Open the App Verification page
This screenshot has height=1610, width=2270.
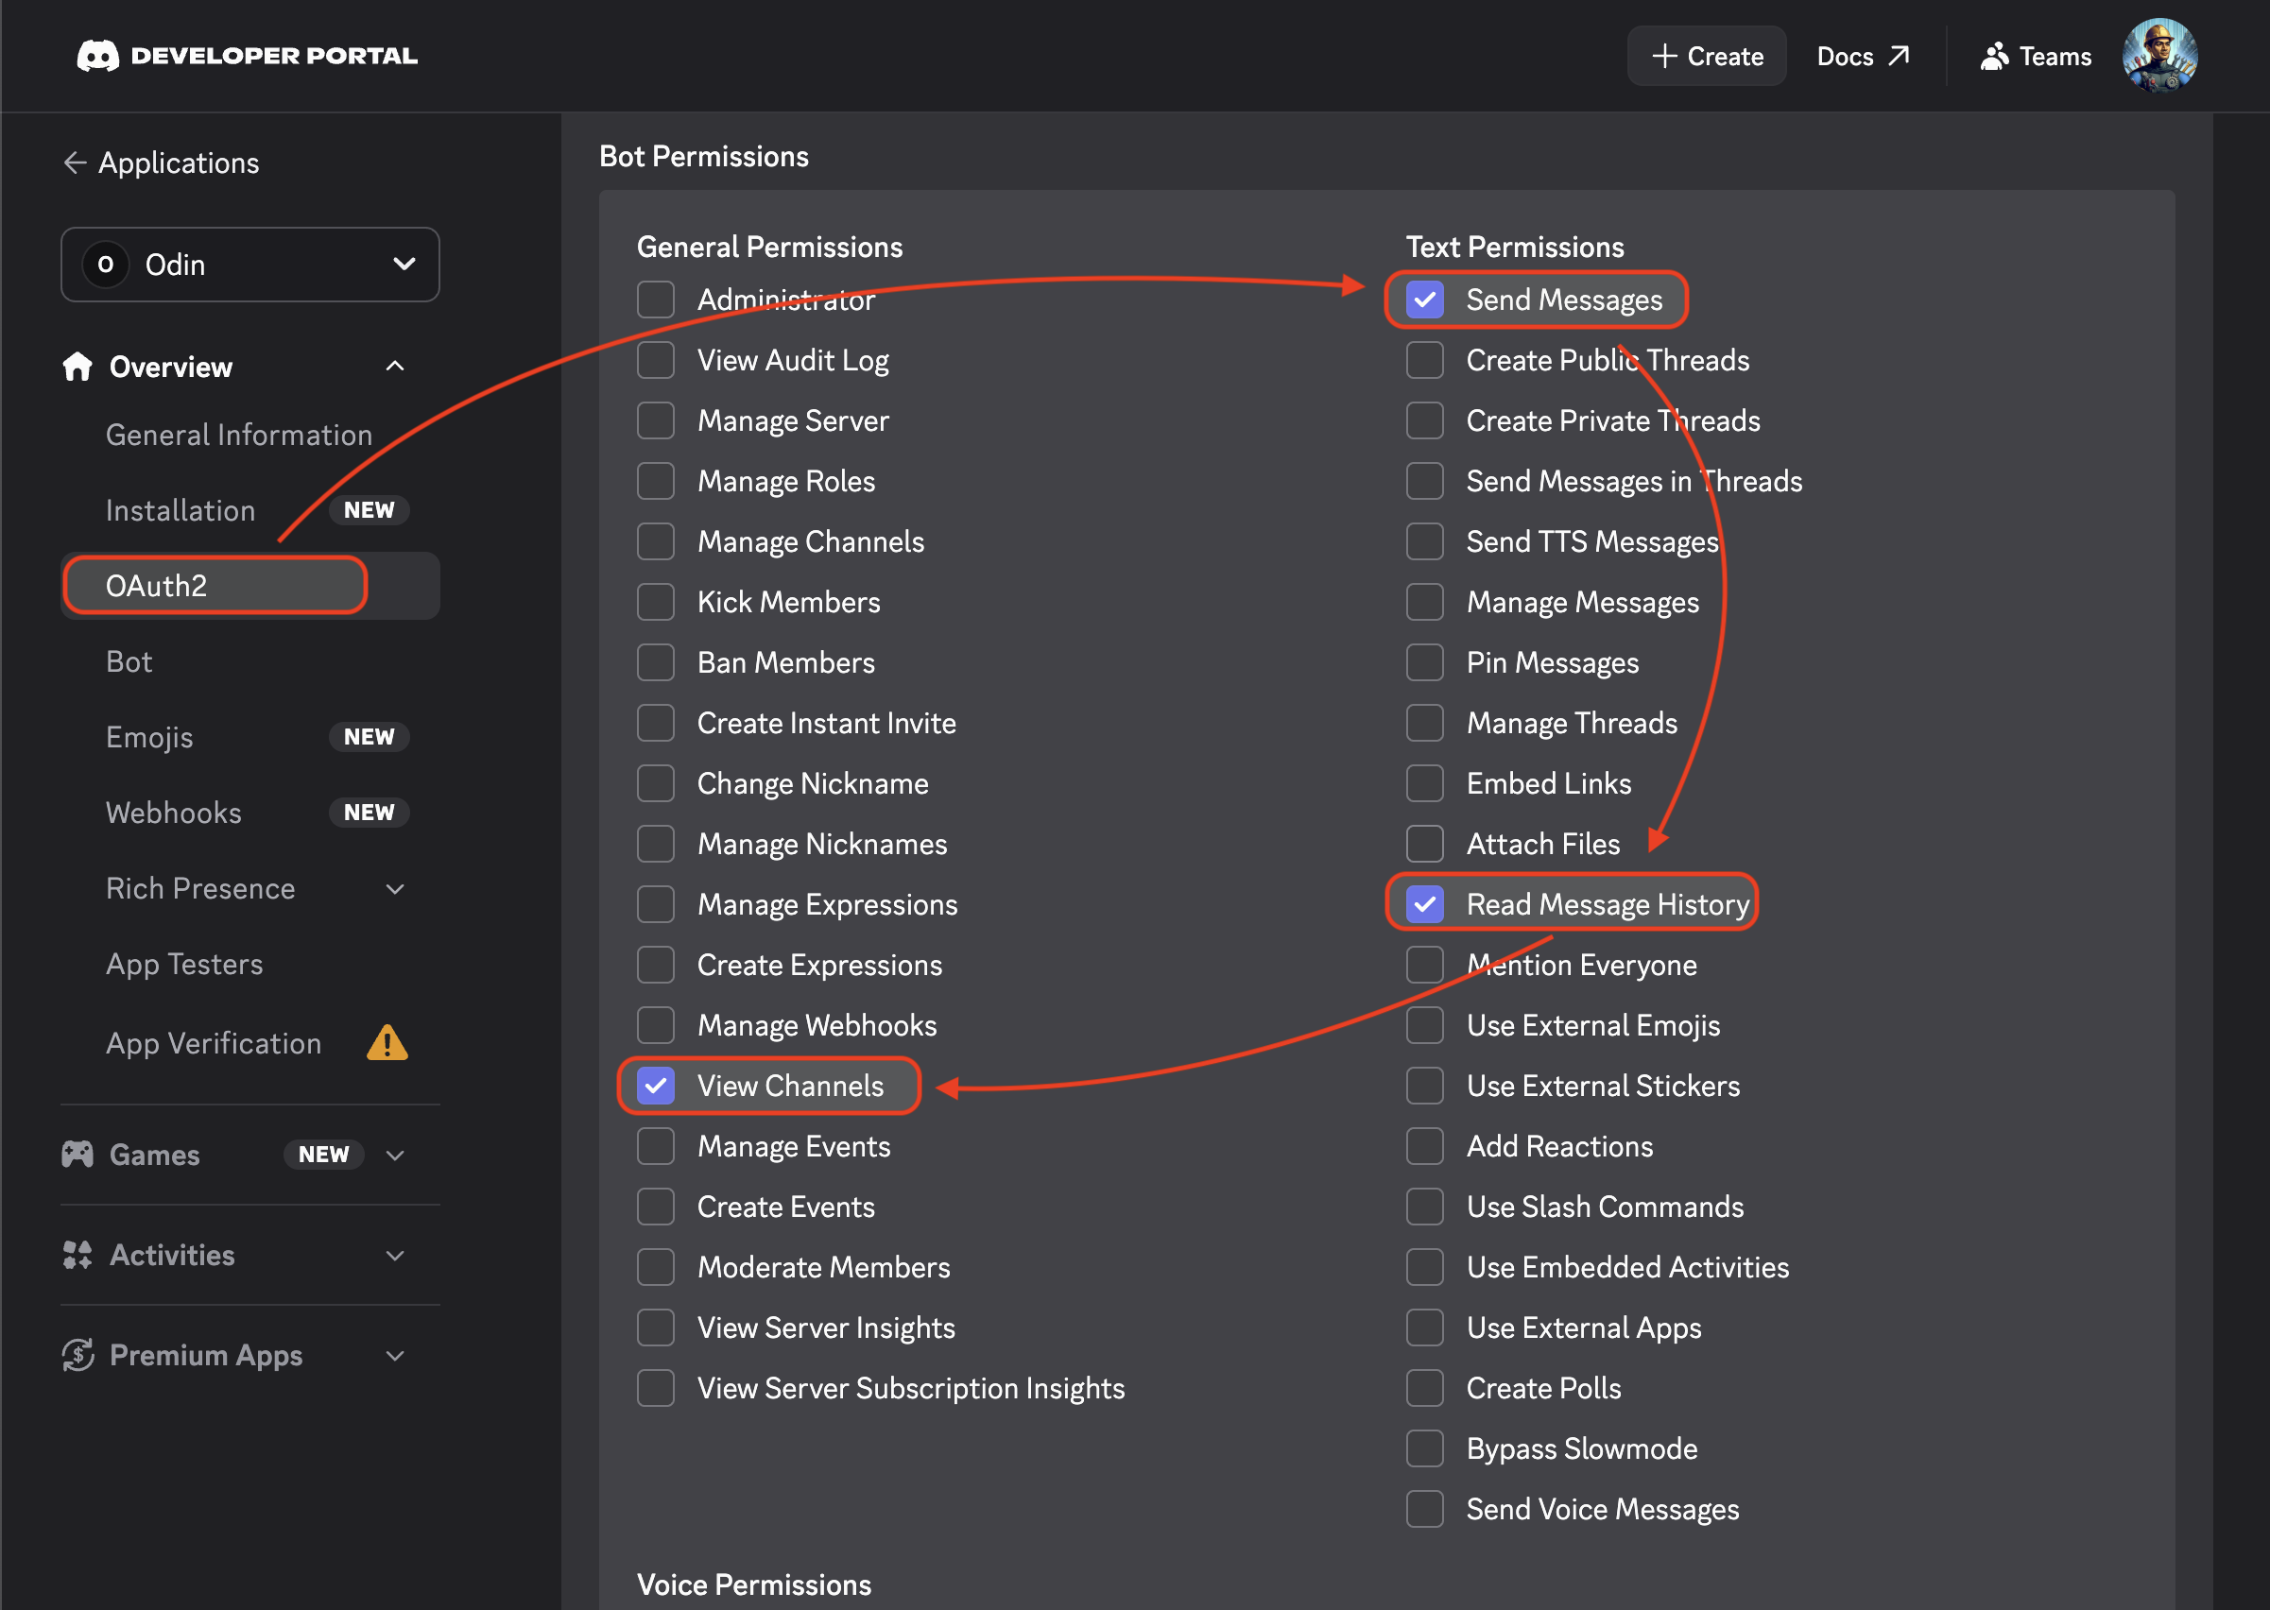pos(214,1043)
